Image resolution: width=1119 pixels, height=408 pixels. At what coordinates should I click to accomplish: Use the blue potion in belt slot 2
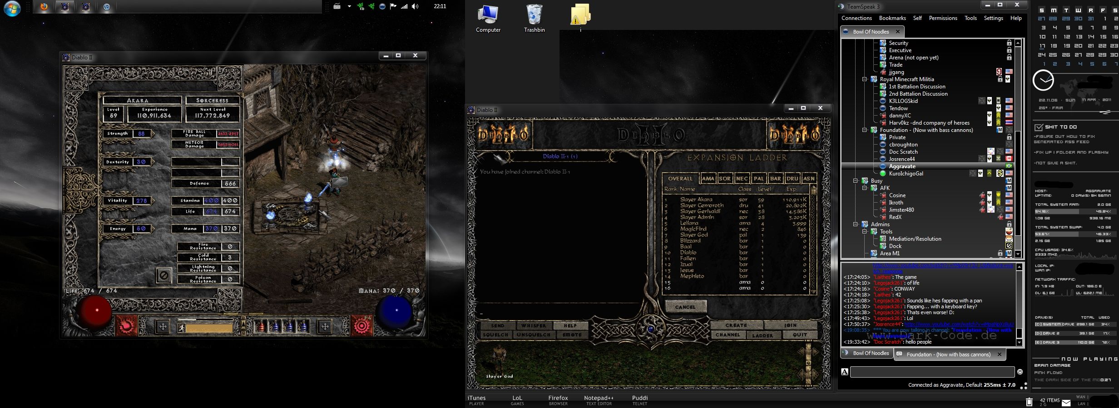[x=275, y=326]
